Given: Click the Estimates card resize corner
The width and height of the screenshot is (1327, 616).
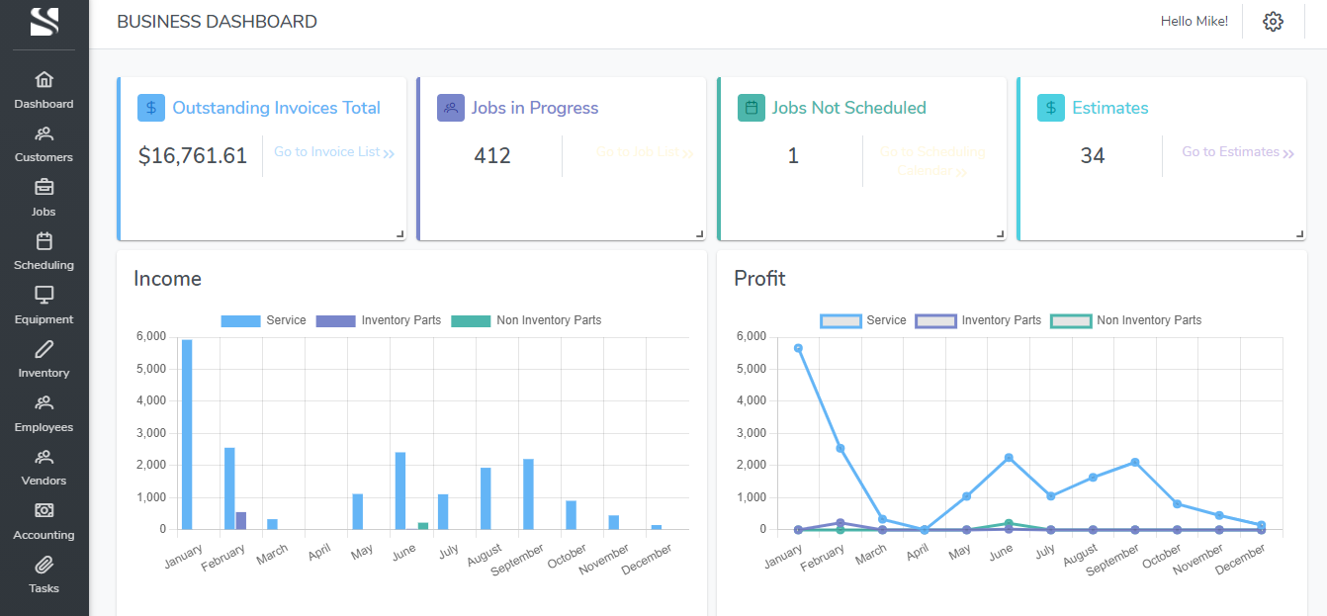Looking at the screenshot, I should click(x=1299, y=234).
